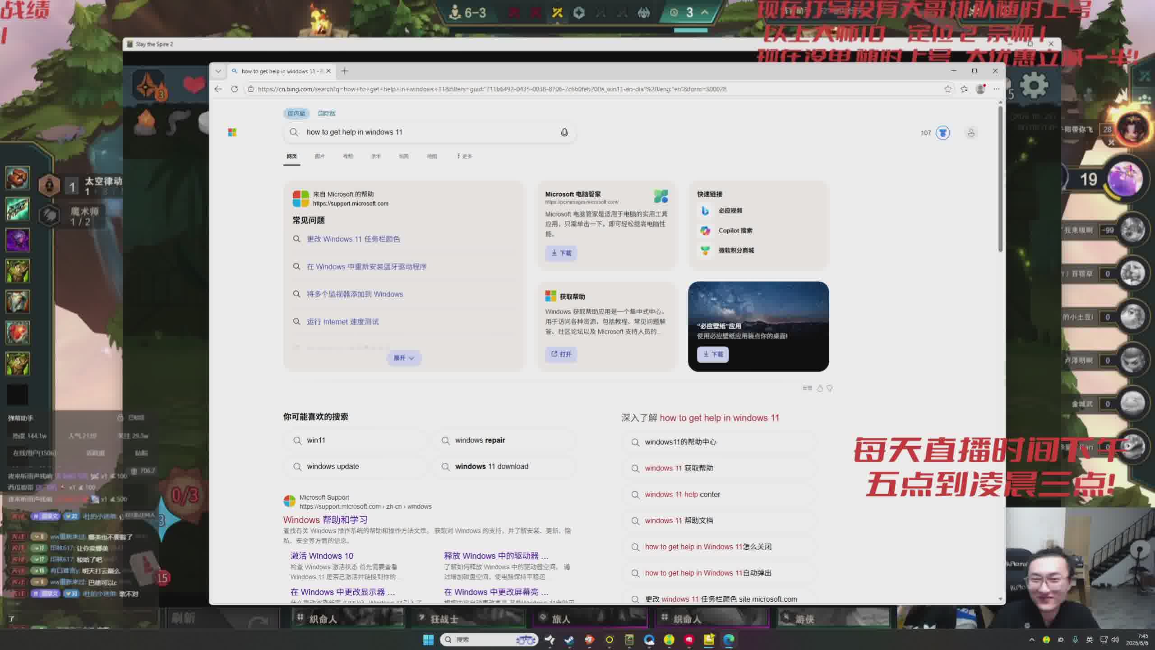Open '在 Windows 中重新安装蓝牙驱动程序' question
This screenshot has width=1155, height=650.
(366, 266)
